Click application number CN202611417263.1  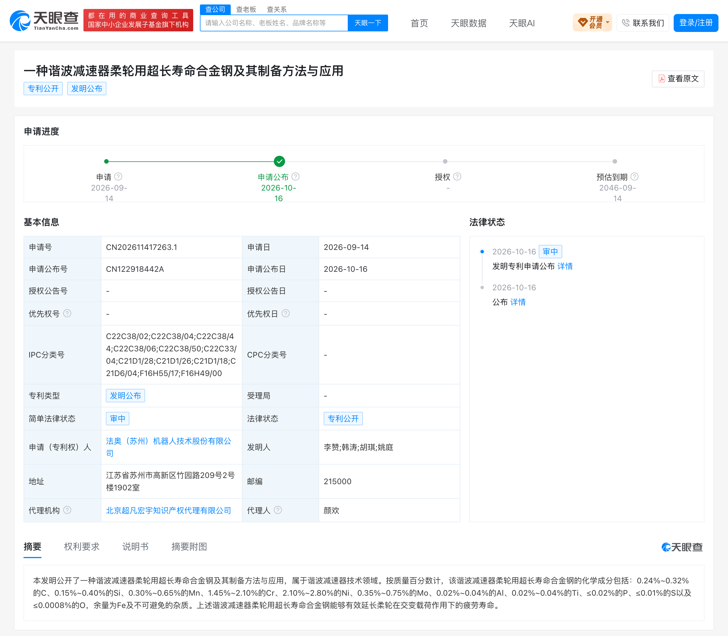click(142, 247)
